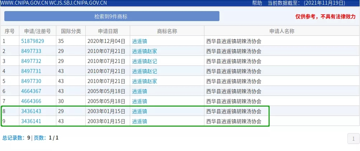Open 逍遥镇赵家 trademark in row 2
Image resolution: width=360 pixels, height=151 pixels.
tap(145, 51)
